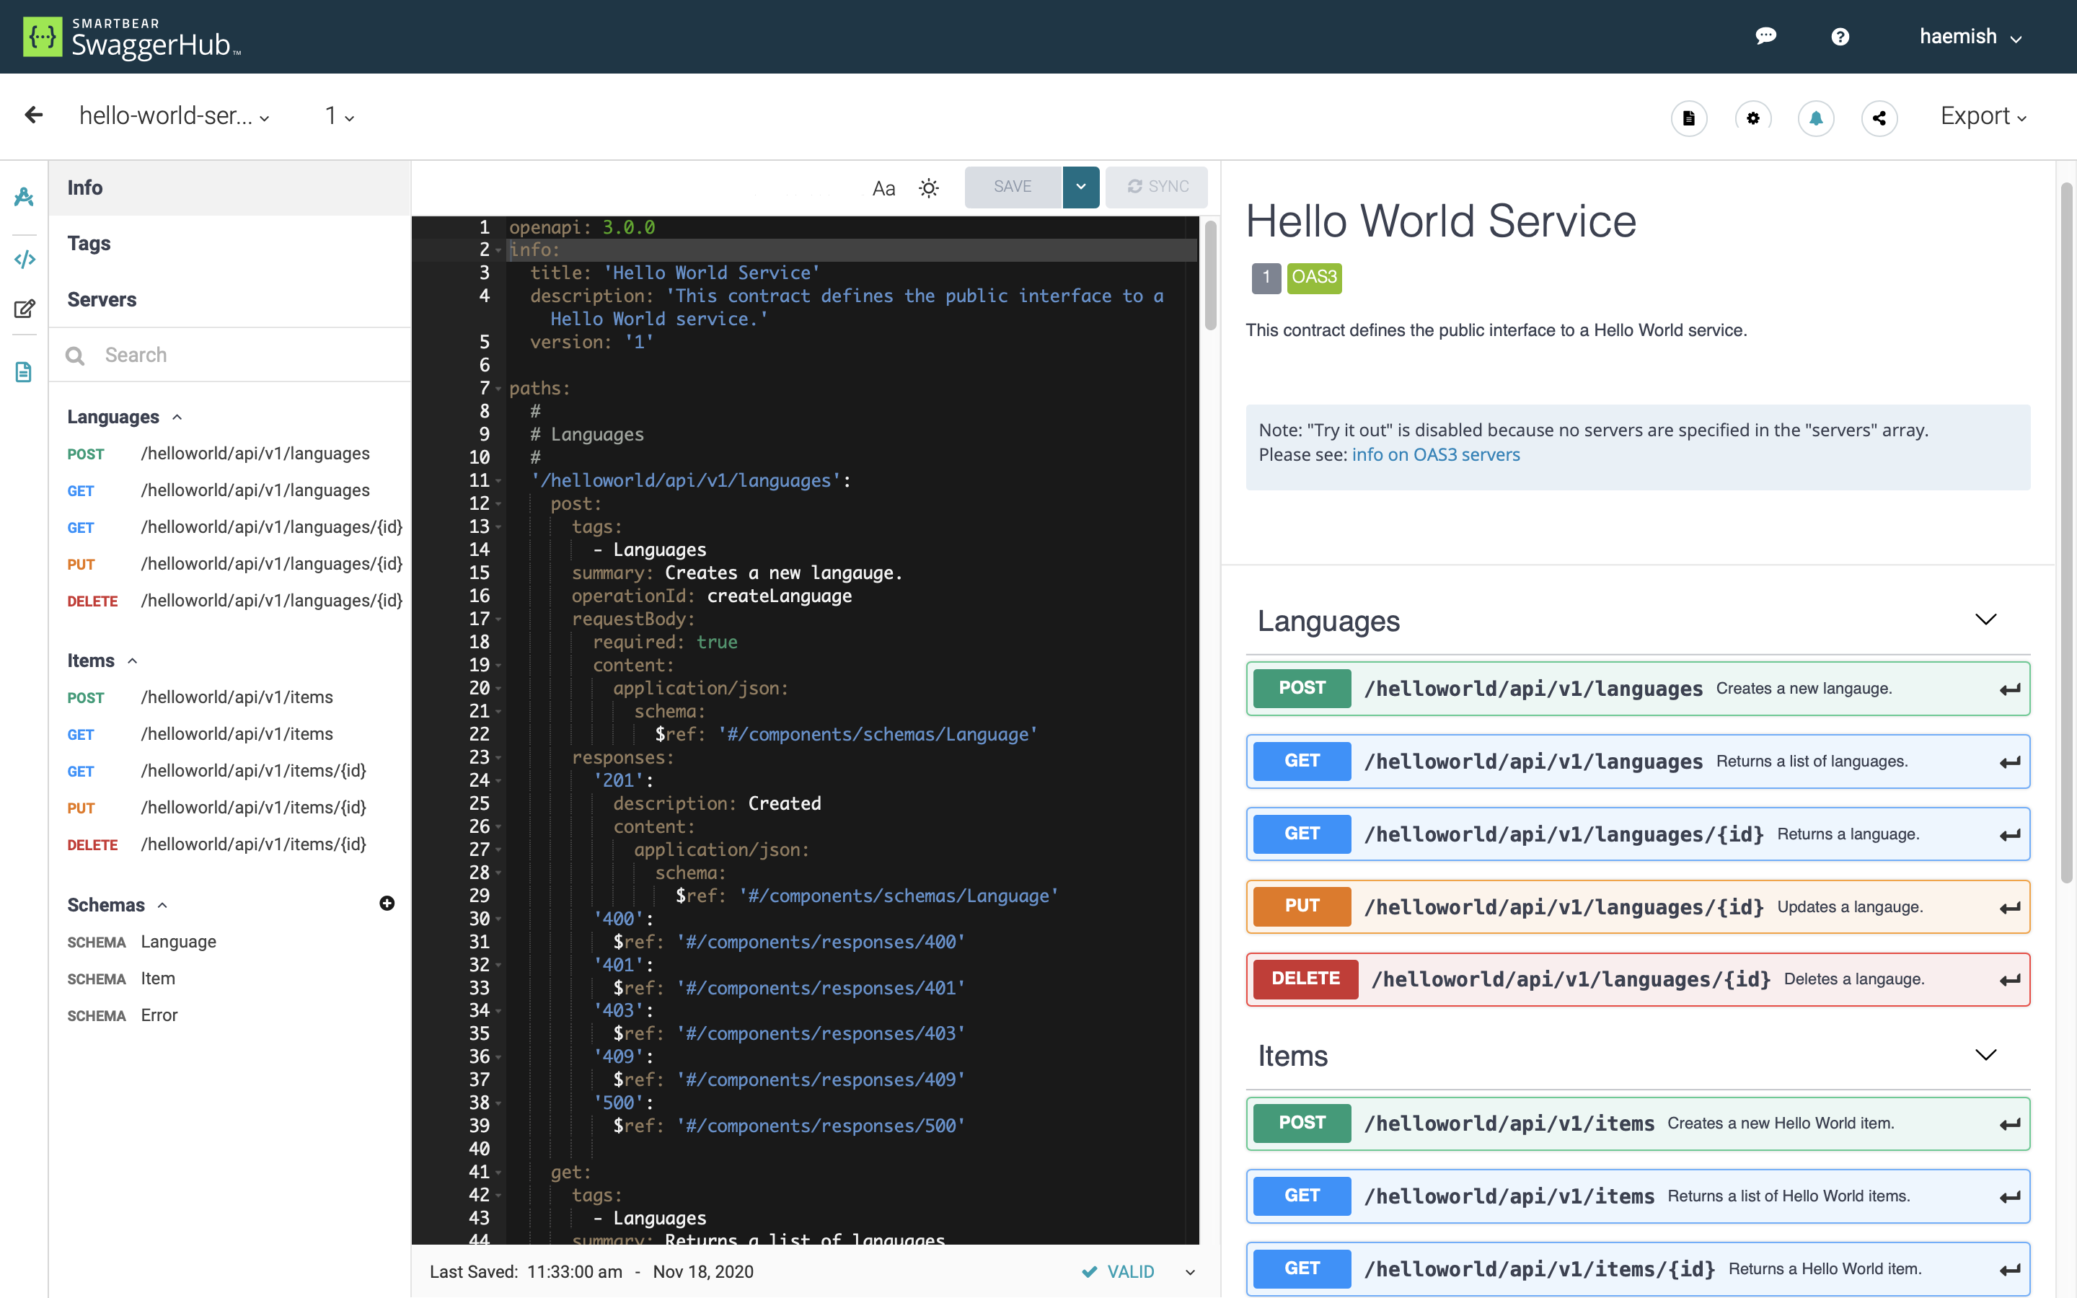
Task: Open the info on OAS3 servers link
Action: click(x=1436, y=454)
